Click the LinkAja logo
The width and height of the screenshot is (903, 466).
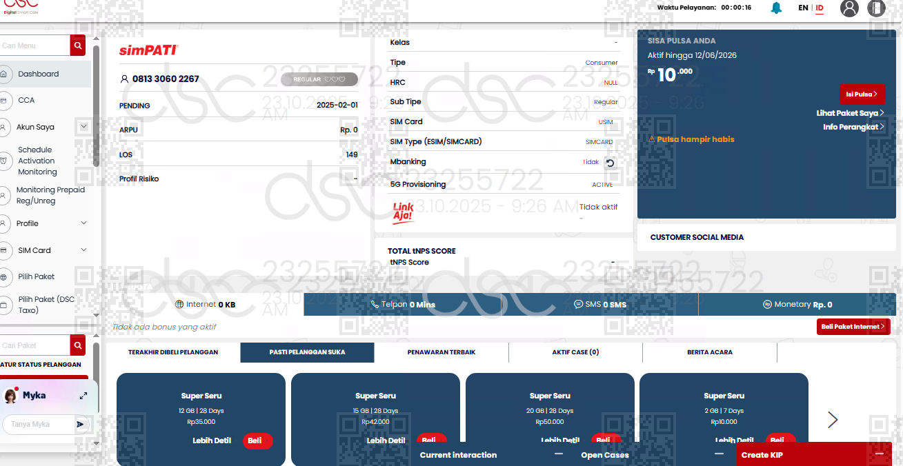click(403, 212)
